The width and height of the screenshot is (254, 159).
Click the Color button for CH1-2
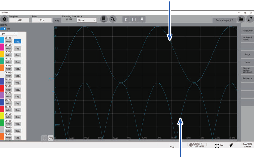point(8,49)
